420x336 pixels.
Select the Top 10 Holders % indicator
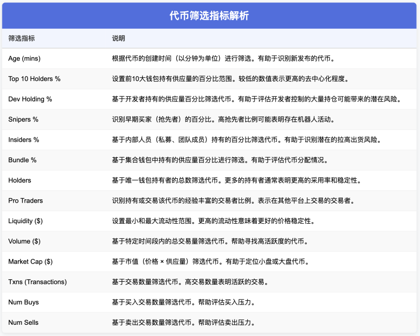(34, 79)
